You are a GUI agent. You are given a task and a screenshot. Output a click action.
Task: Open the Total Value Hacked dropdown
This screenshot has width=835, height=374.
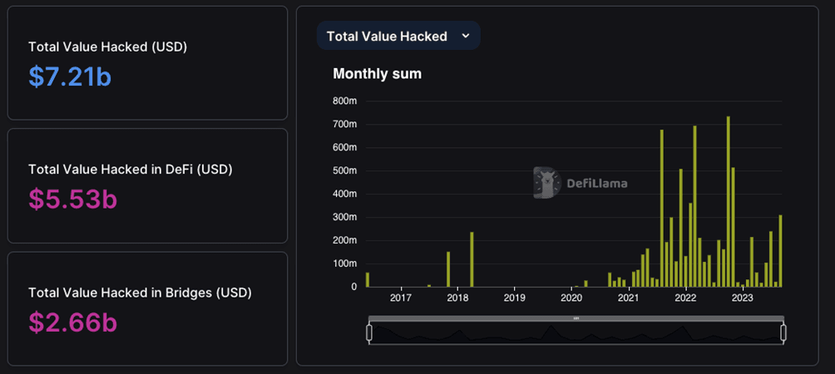(x=398, y=36)
